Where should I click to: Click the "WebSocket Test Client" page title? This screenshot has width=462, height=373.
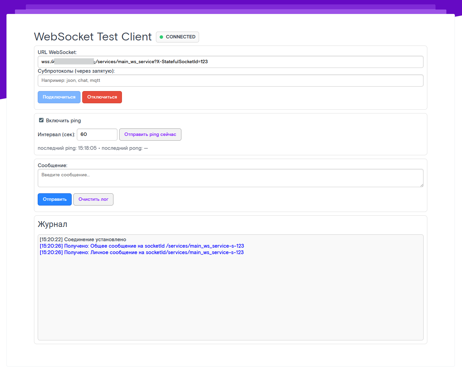tap(93, 37)
